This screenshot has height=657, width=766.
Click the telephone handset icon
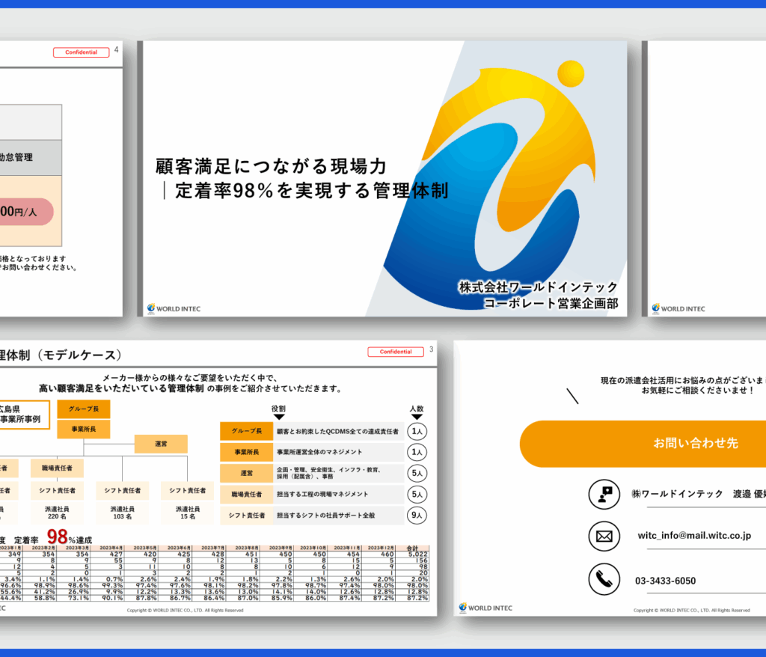coord(604,579)
